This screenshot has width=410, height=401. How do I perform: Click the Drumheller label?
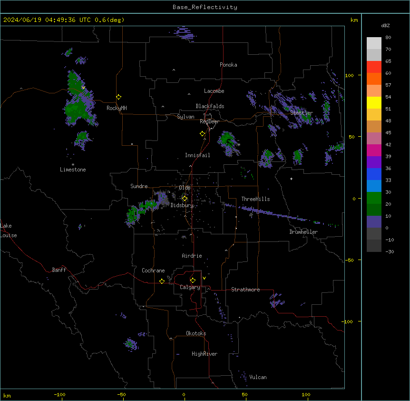click(x=303, y=232)
